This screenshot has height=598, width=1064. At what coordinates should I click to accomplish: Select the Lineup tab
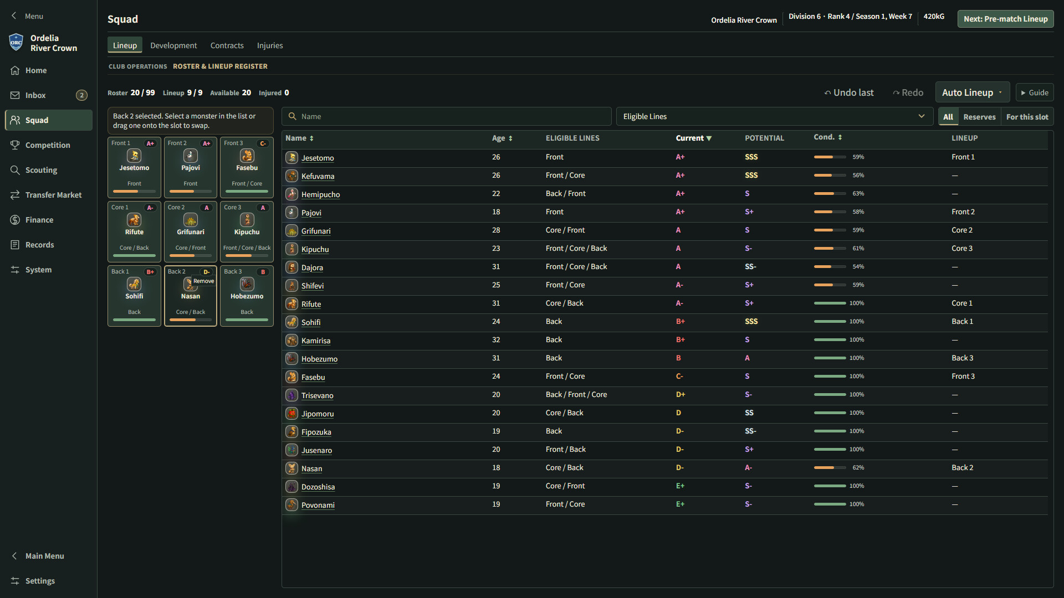pos(125,45)
